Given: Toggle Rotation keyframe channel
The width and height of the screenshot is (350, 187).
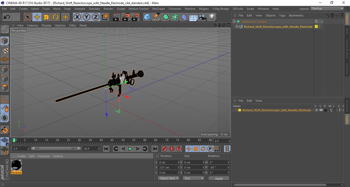Looking at the screenshot, I should click(x=203, y=149).
